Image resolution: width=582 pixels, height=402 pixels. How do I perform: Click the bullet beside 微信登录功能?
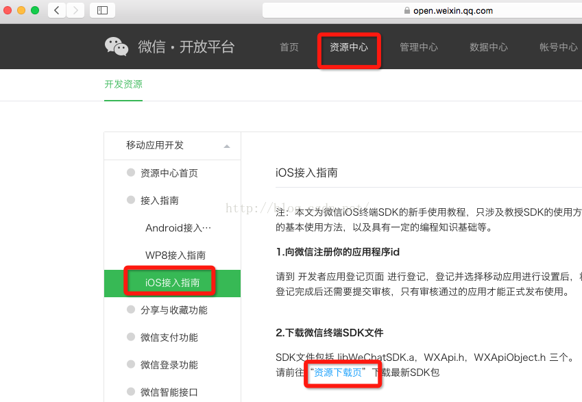(131, 364)
